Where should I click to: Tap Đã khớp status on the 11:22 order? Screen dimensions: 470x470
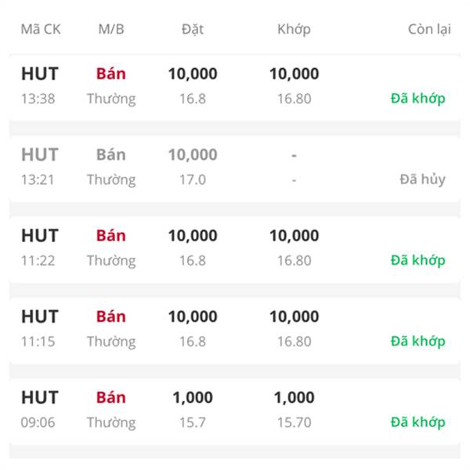click(x=418, y=261)
